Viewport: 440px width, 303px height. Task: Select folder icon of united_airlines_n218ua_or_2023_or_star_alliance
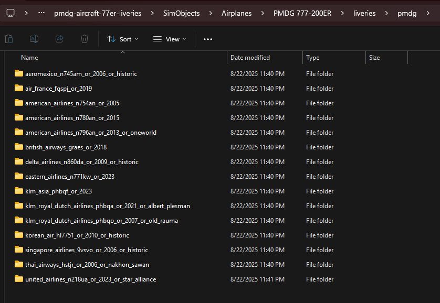19,279
